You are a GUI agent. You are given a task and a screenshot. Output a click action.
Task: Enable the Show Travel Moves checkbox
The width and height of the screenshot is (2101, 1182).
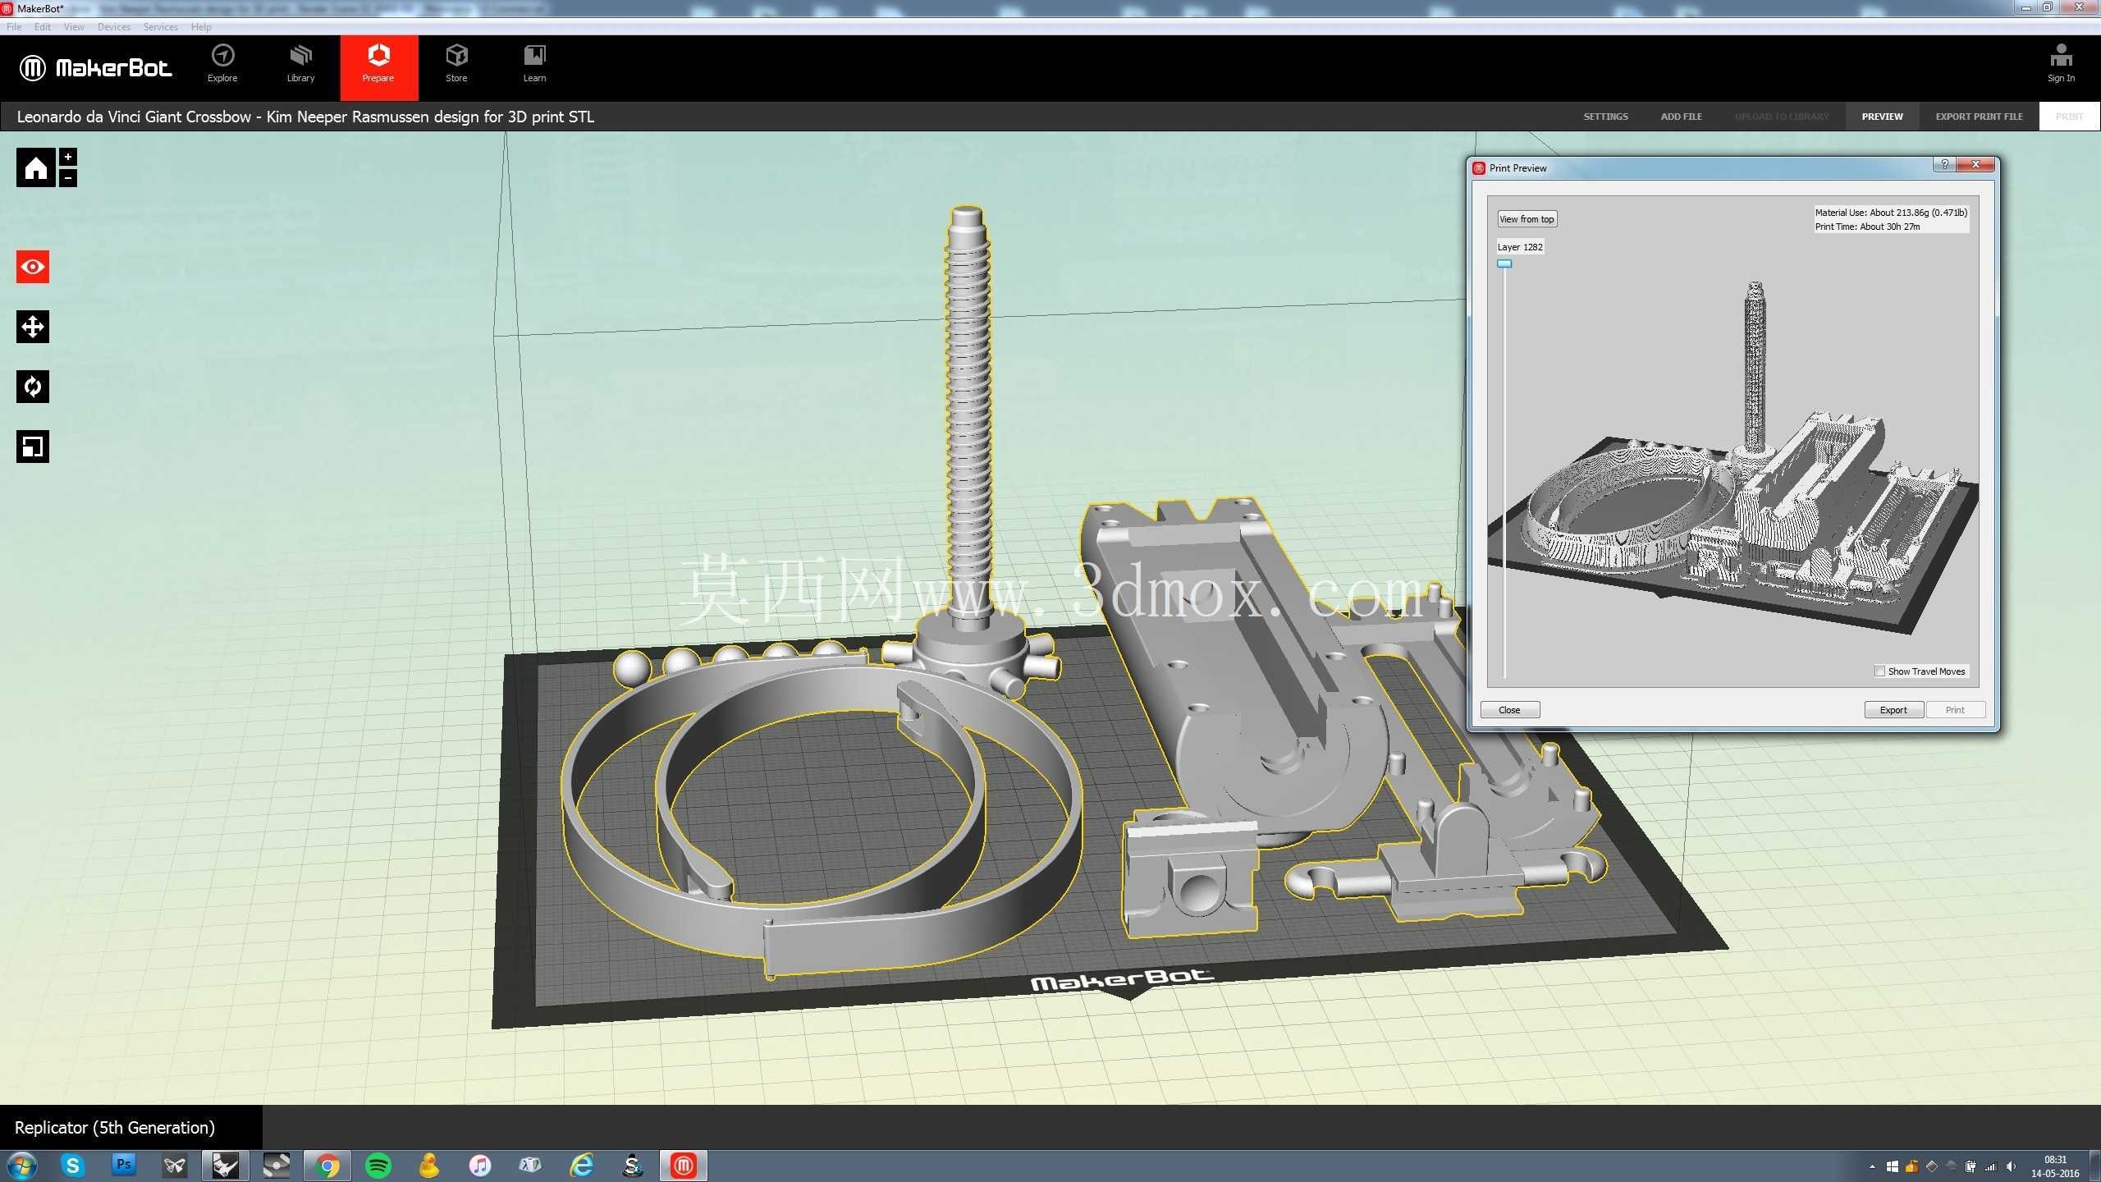click(1879, 671)
